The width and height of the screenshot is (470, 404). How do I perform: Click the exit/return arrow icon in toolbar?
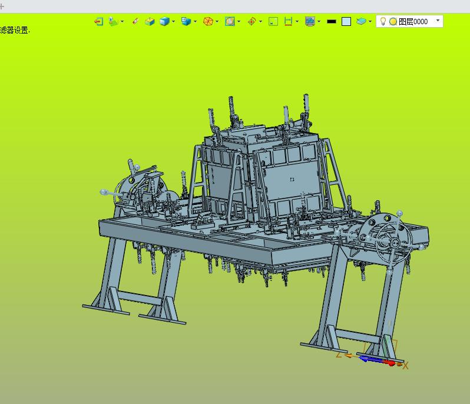pos(98,21)
